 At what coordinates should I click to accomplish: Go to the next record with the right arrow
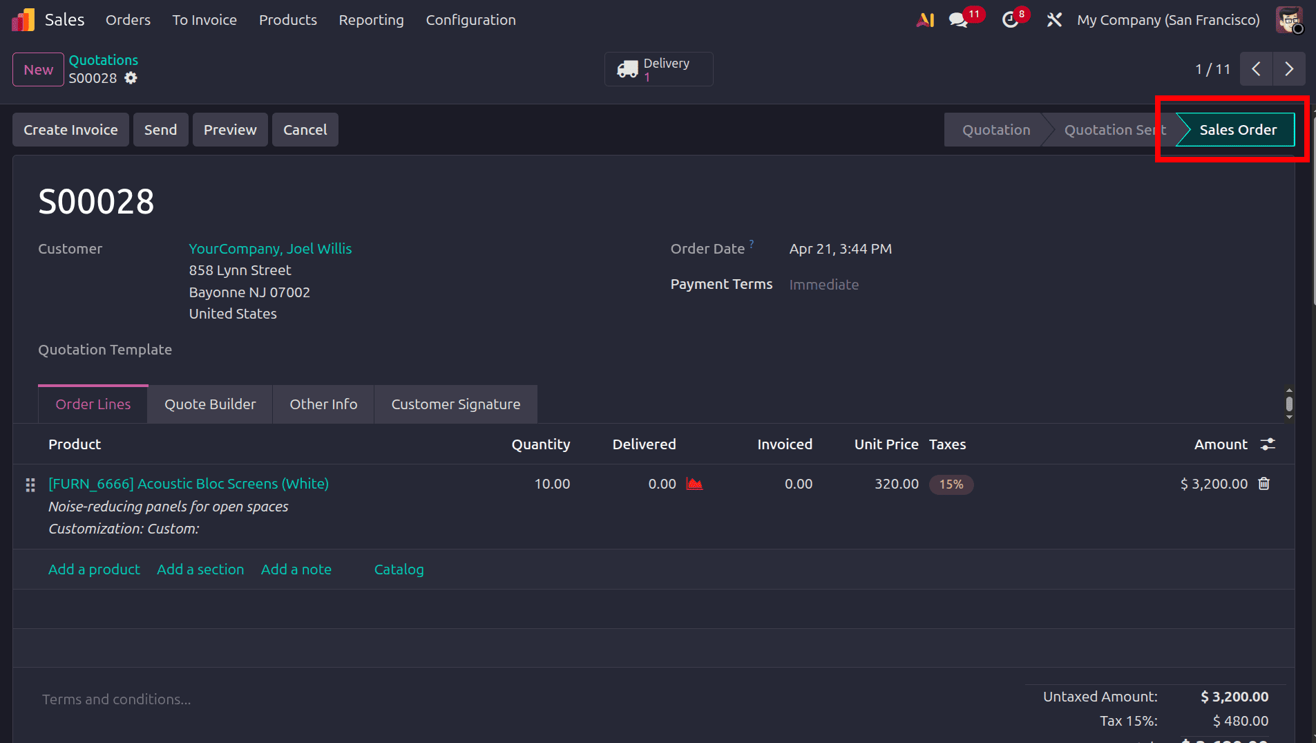point(1288,68)
